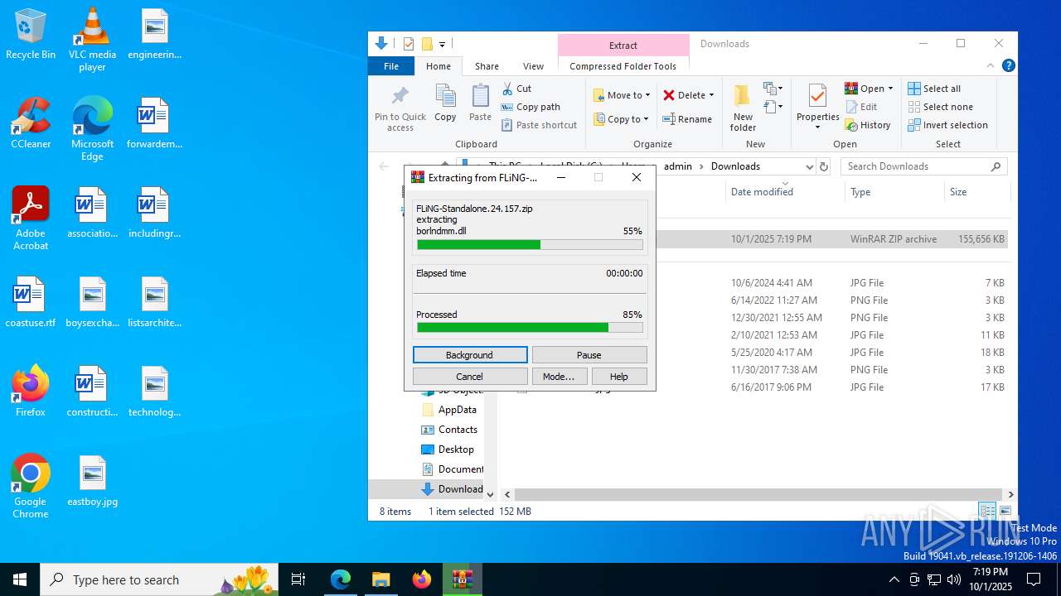This screenshot has width=1061, height=596.
Task: Expand the New item dropdown in ribbon
Action: pos(773,89)
